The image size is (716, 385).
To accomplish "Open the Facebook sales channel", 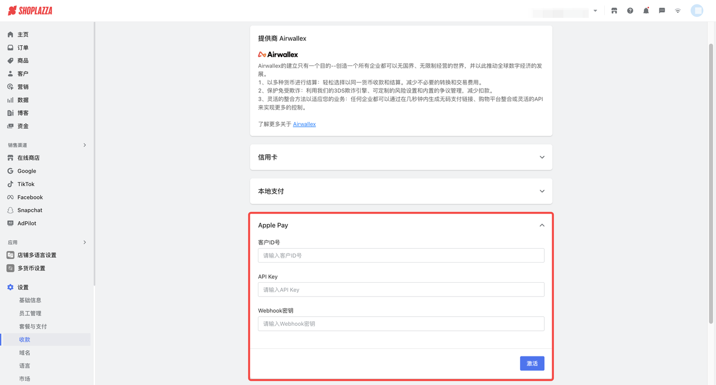I will point(9,197).
